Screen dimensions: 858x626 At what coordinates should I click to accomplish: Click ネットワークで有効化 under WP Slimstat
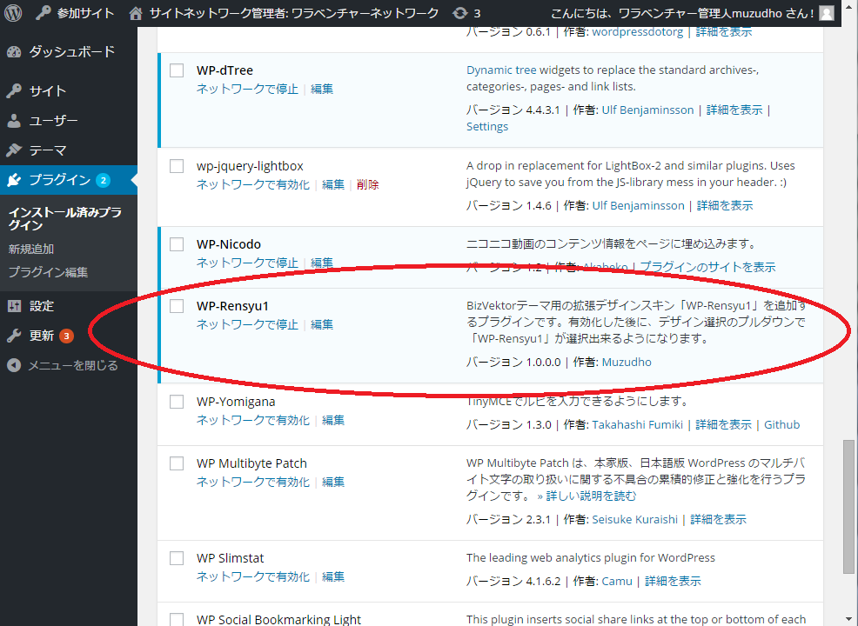point(253,576)
